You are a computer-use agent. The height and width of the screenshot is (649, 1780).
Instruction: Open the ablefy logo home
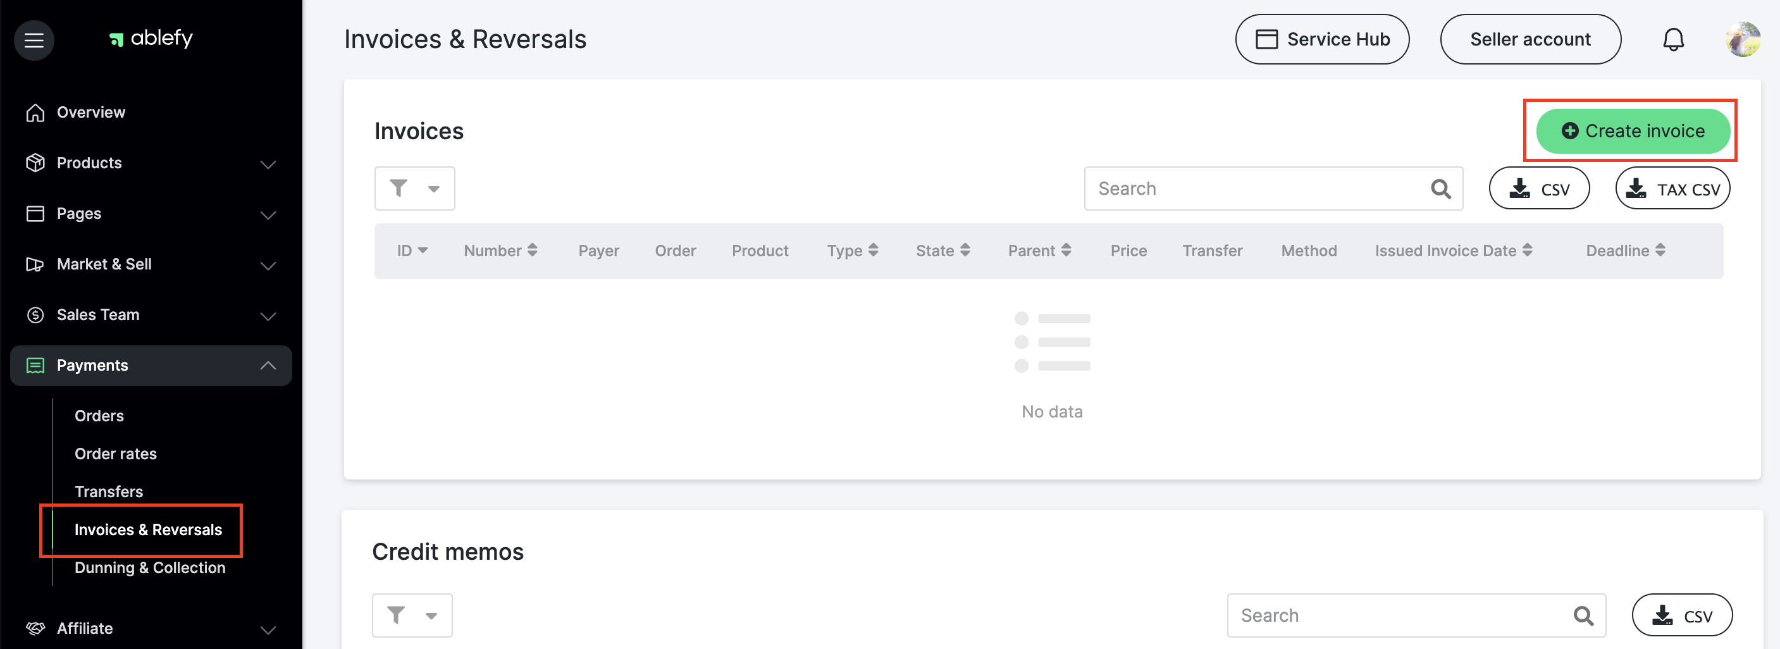[x=151, y=38]
